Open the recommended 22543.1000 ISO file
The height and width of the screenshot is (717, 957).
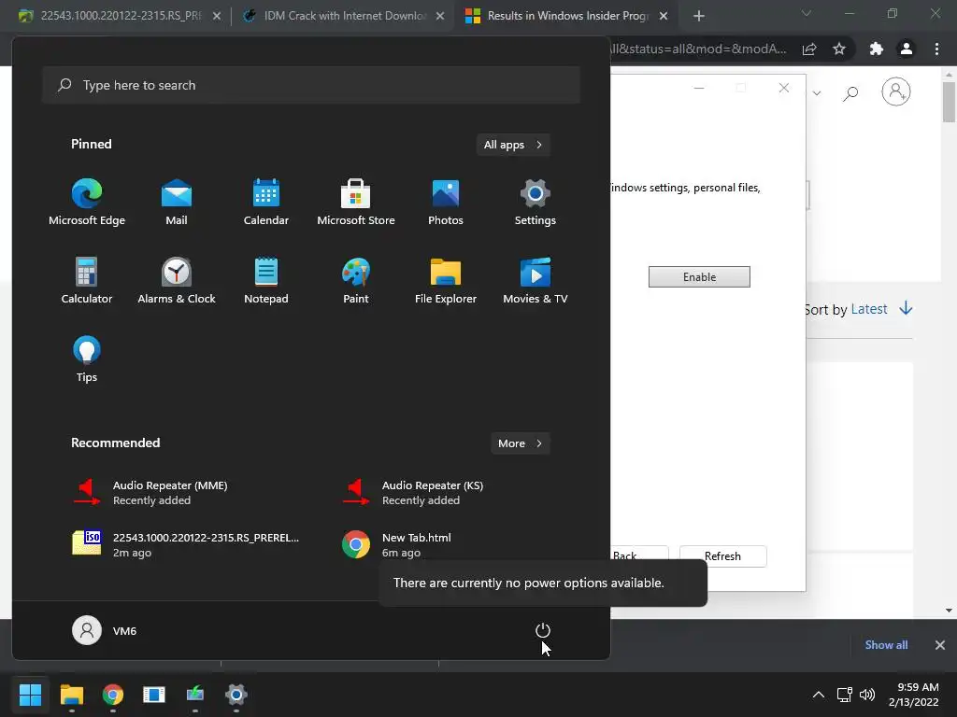(x=186, y=545)
